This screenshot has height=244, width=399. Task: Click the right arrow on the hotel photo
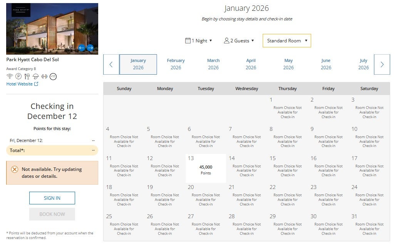89,48
